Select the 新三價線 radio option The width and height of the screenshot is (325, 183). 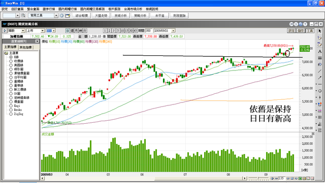[11, 89]
